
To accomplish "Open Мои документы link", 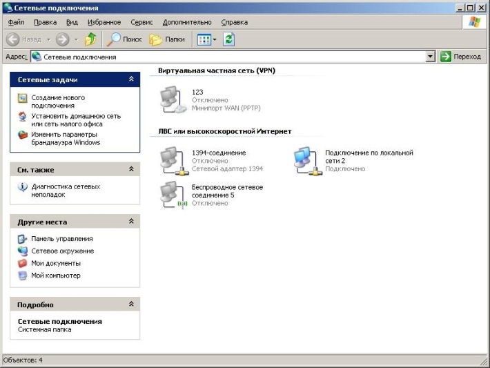I will pos(56,263).
